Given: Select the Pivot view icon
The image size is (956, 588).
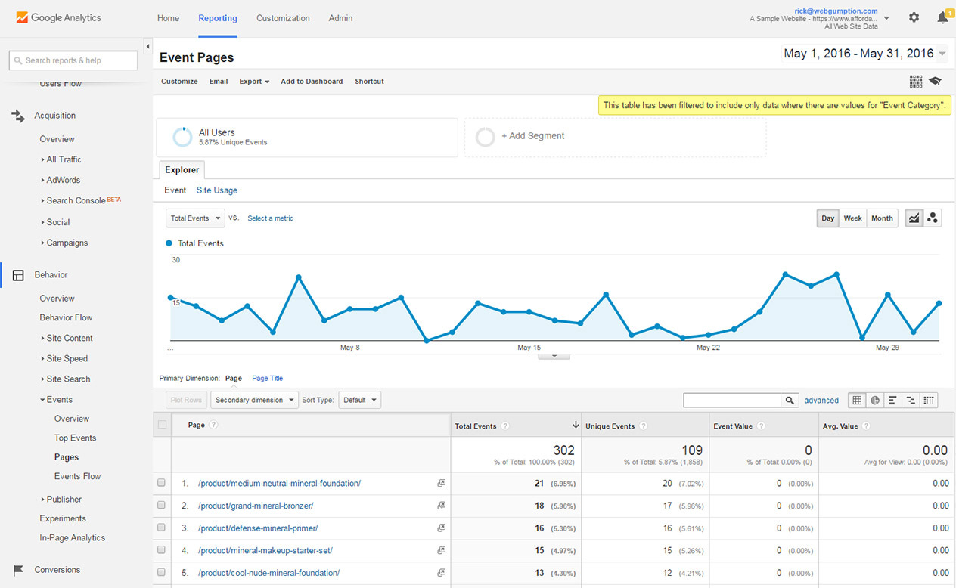Looking at the screenshot, I should pyautogui.click(x=930, y=401).
